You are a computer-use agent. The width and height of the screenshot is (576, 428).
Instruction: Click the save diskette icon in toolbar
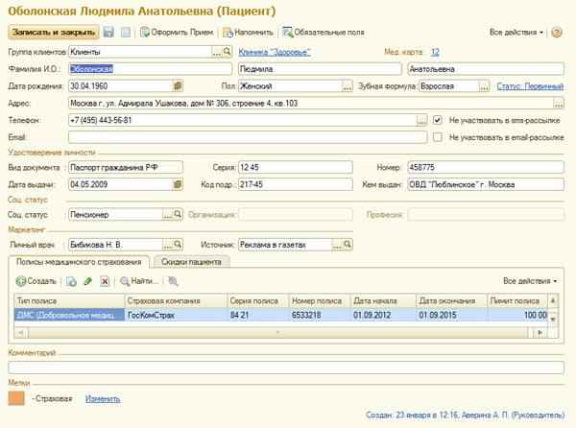pyautogui.click(x=108, y=33)
